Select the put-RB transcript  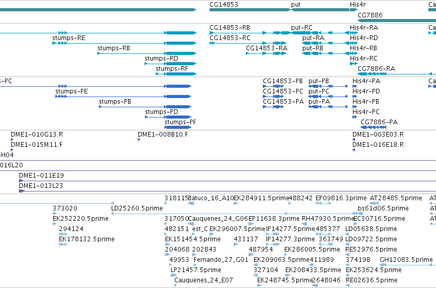tap(326, 53)
